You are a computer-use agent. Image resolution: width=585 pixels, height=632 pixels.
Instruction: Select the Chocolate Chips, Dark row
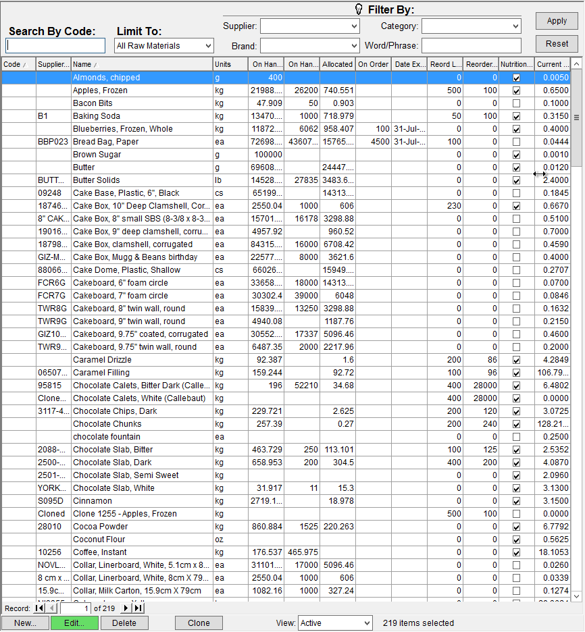286,411
